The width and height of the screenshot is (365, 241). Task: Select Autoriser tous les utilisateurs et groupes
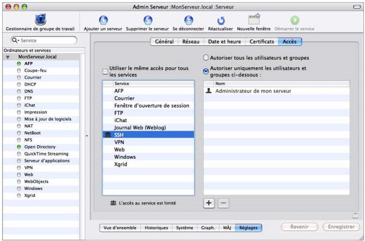[206, 58]
